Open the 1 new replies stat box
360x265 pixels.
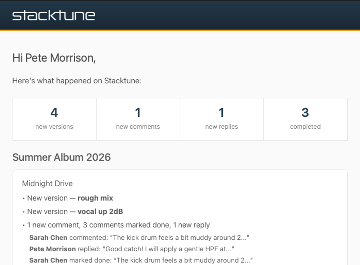(221, 119)
